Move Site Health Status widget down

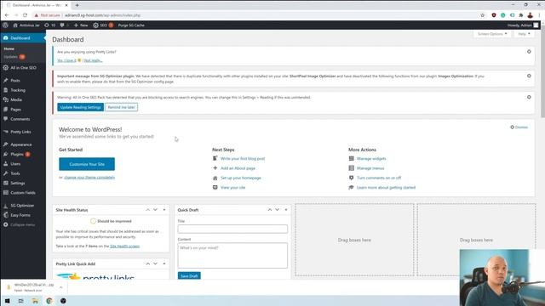click(155, 210)
